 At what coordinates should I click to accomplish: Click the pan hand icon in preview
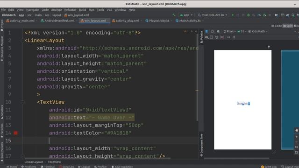coord(297,130)
